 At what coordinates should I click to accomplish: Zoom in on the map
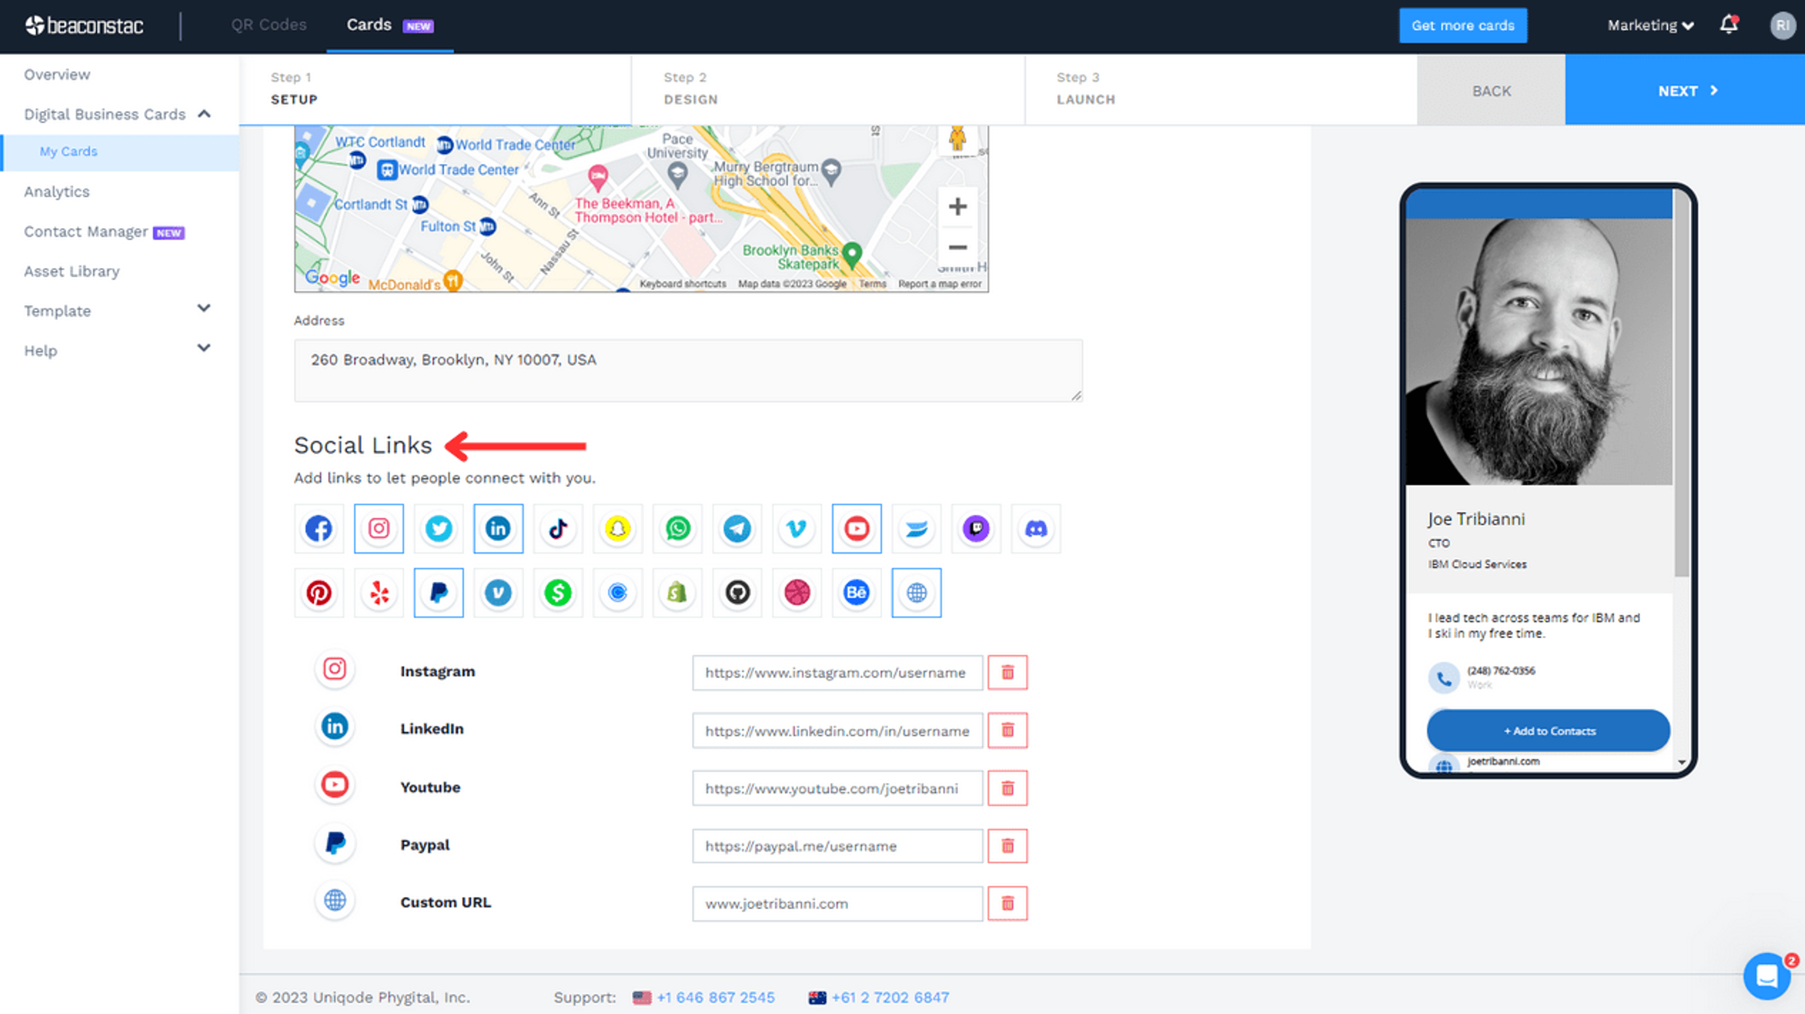(x=957, y=207)
